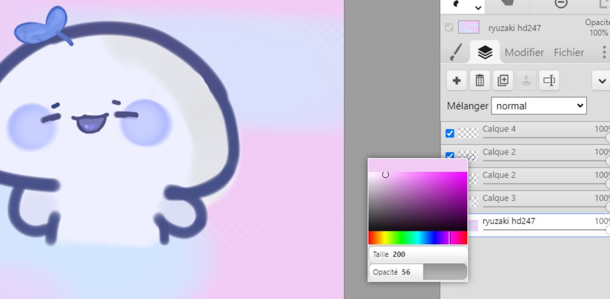Select the Calque 2 layer just below Calque 4
The height and width of the screenshot is (299, 610).
click(525, 156)
